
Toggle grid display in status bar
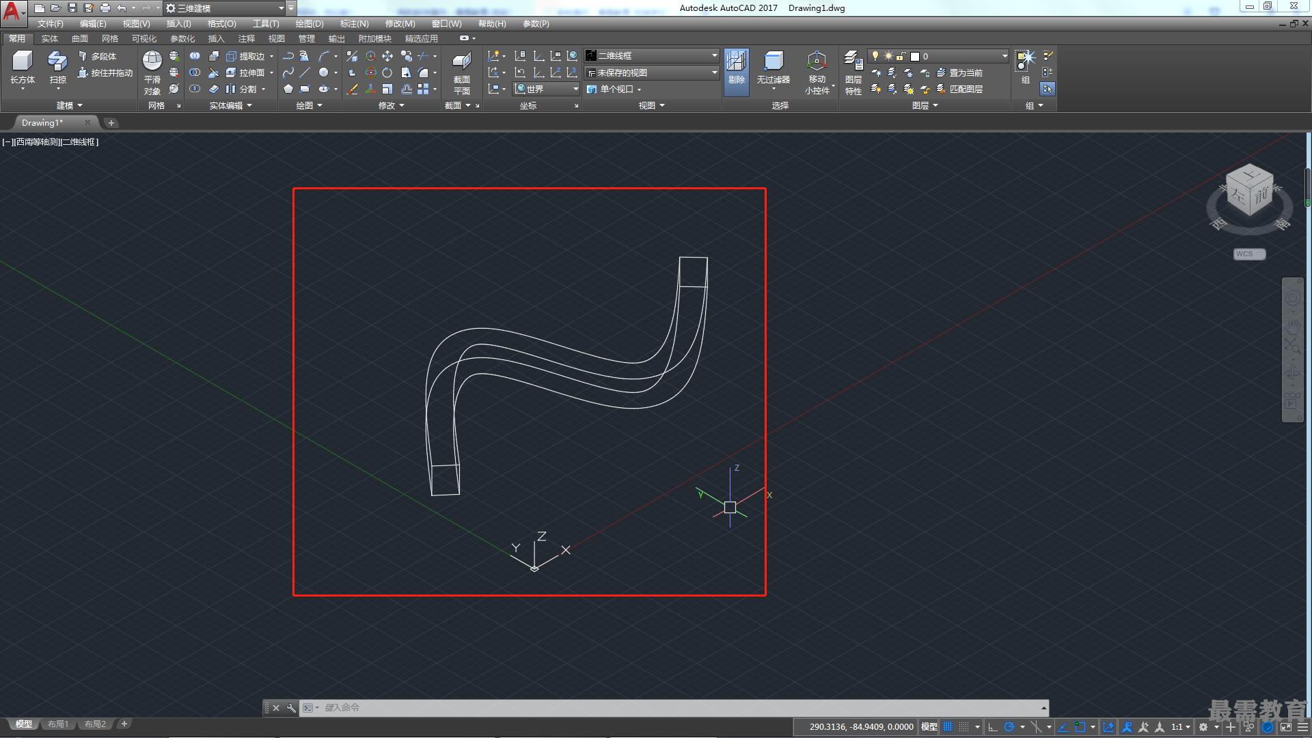click(x=947, y=727)
